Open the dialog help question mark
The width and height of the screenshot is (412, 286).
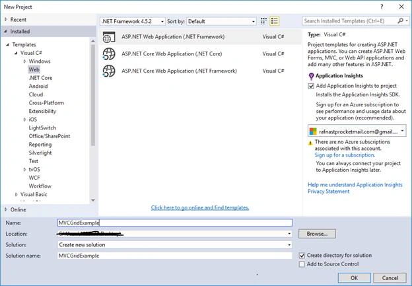382,7
